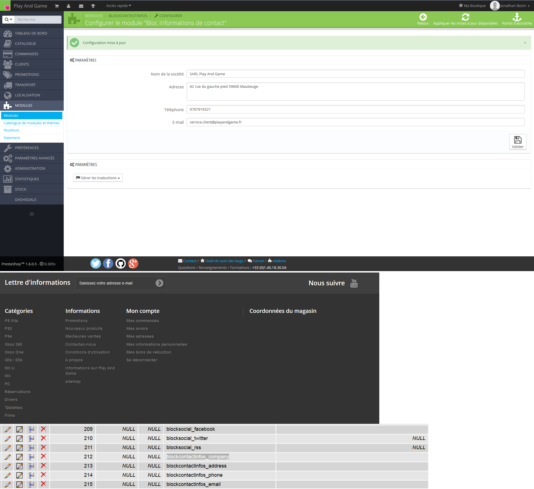
Task: Click the pencil edit icon for row 209
Action: [8, 429]
